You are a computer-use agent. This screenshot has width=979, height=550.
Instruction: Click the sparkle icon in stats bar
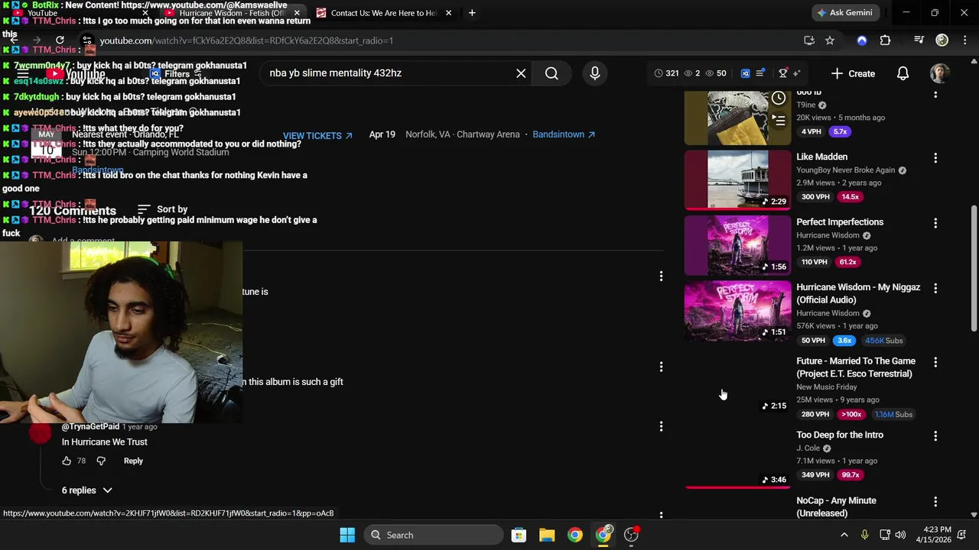click(796, 73)
